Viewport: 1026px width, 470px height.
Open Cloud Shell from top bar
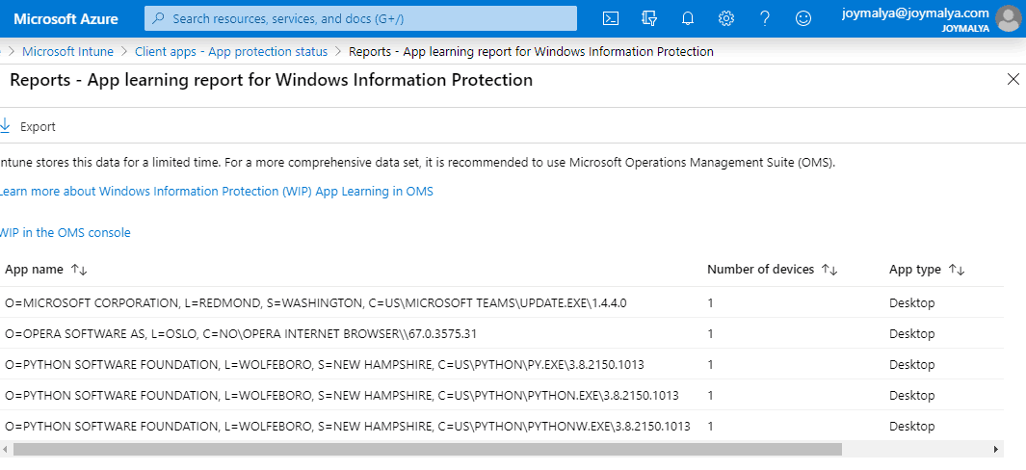point(611,18)
